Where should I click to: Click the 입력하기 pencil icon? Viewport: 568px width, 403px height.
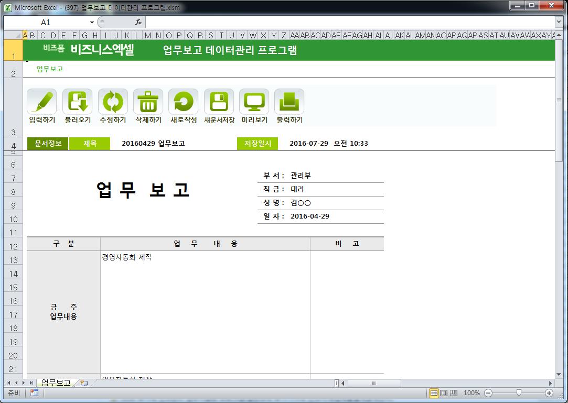pyautogui.click(x=41, y=102)
